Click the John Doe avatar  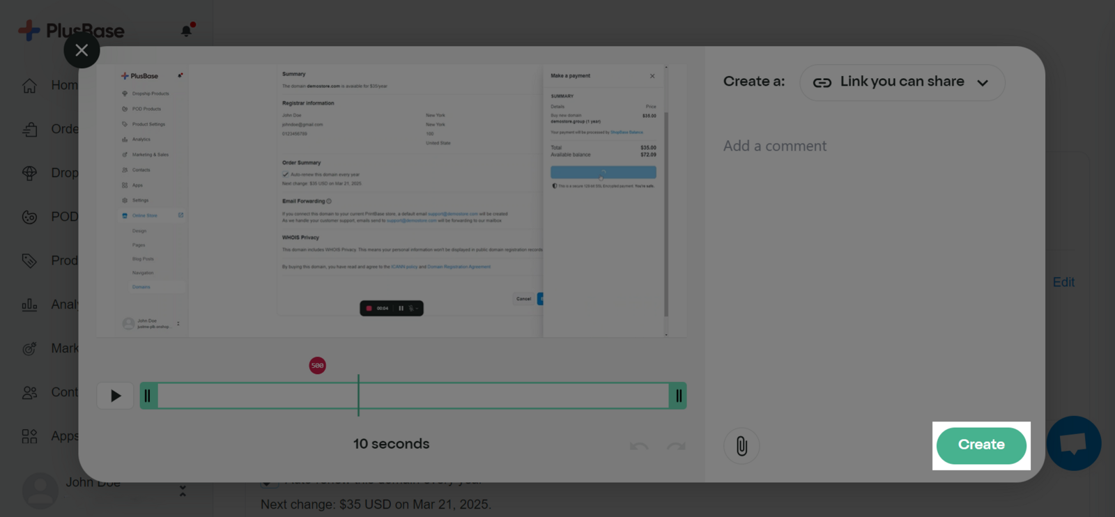pyautogui.click(x=40, y=491)
